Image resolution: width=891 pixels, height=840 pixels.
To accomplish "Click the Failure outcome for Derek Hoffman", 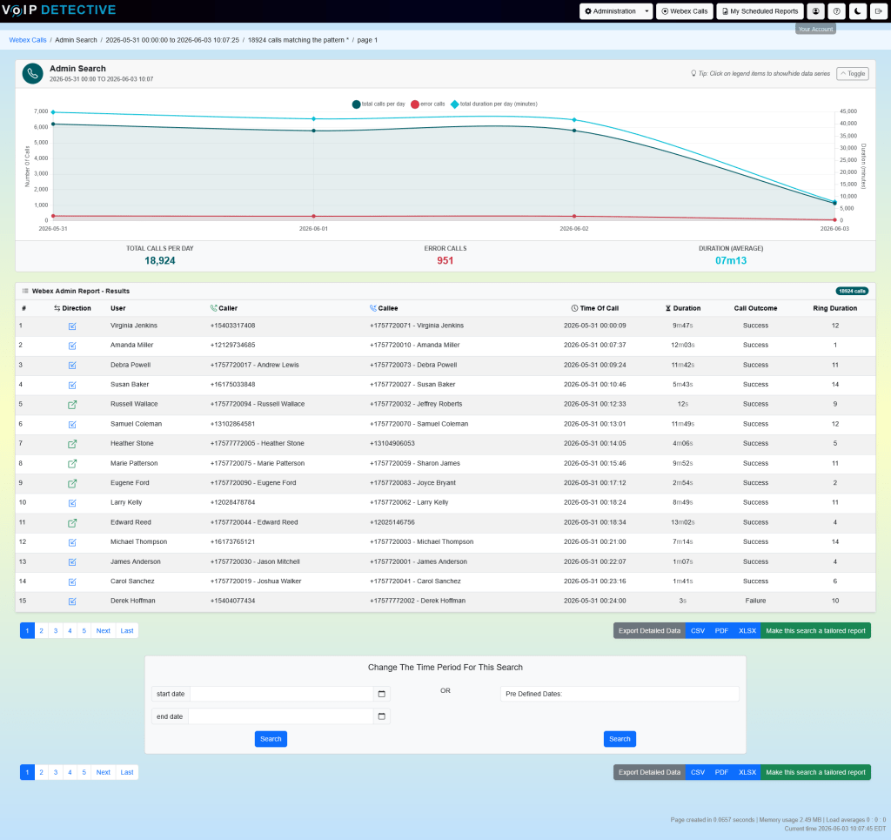I will (755, 601).
